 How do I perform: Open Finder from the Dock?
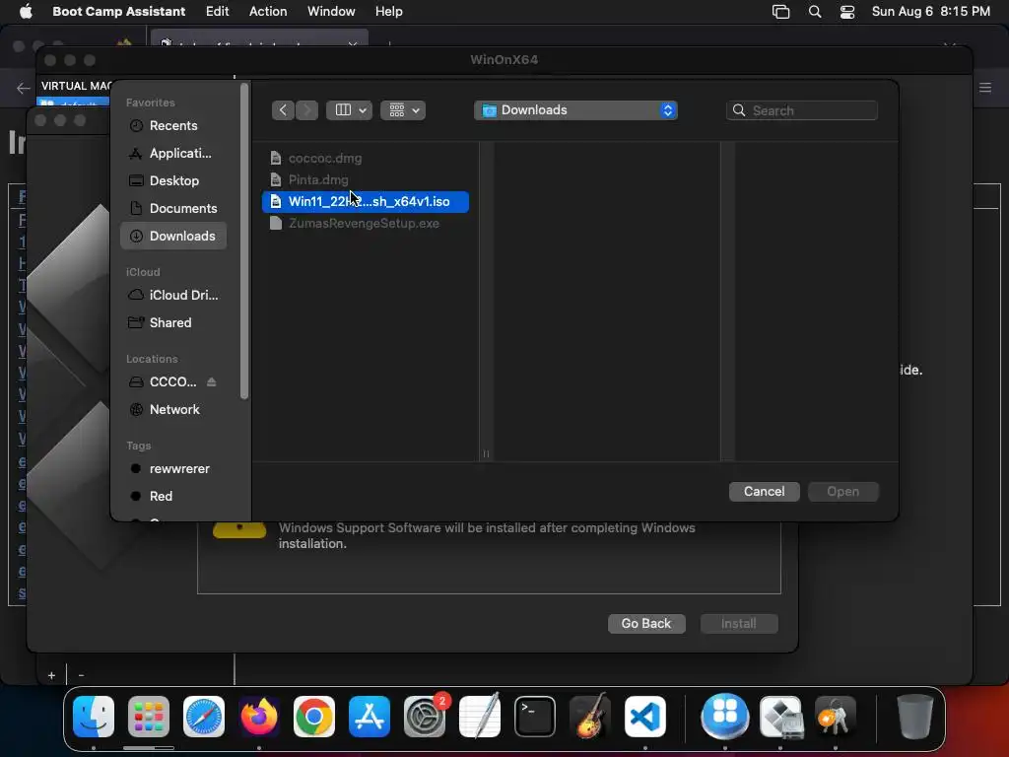click(x=94, y=716)
